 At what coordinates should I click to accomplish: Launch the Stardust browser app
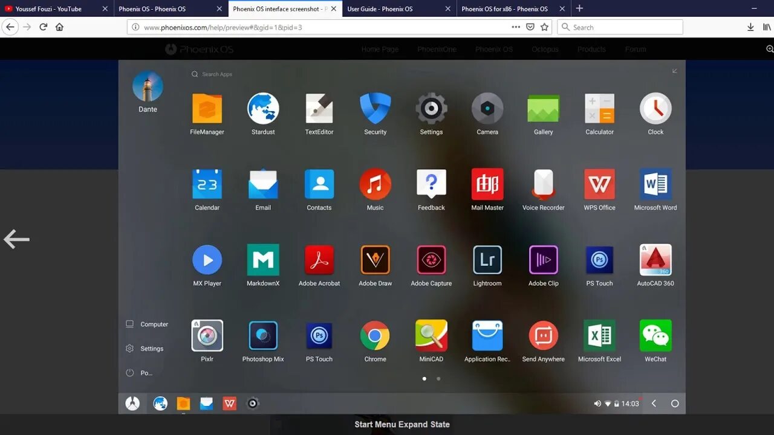(263, 109)
